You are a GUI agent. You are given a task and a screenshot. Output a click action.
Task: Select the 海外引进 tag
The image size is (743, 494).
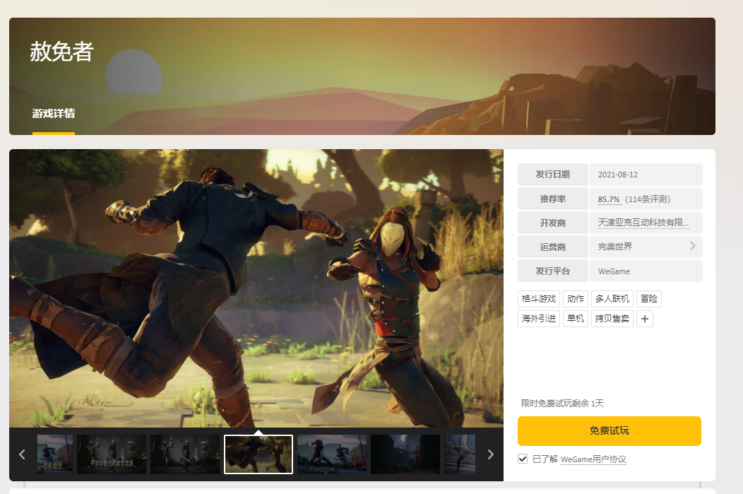(539, 319)
